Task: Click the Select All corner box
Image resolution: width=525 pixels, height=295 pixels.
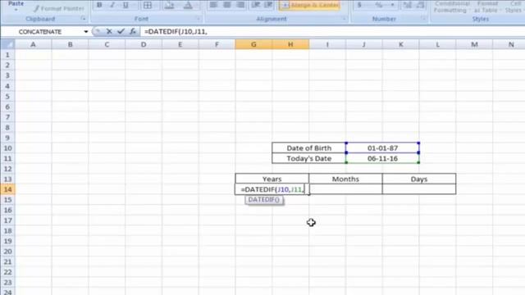Action: [x=7, y=44]
